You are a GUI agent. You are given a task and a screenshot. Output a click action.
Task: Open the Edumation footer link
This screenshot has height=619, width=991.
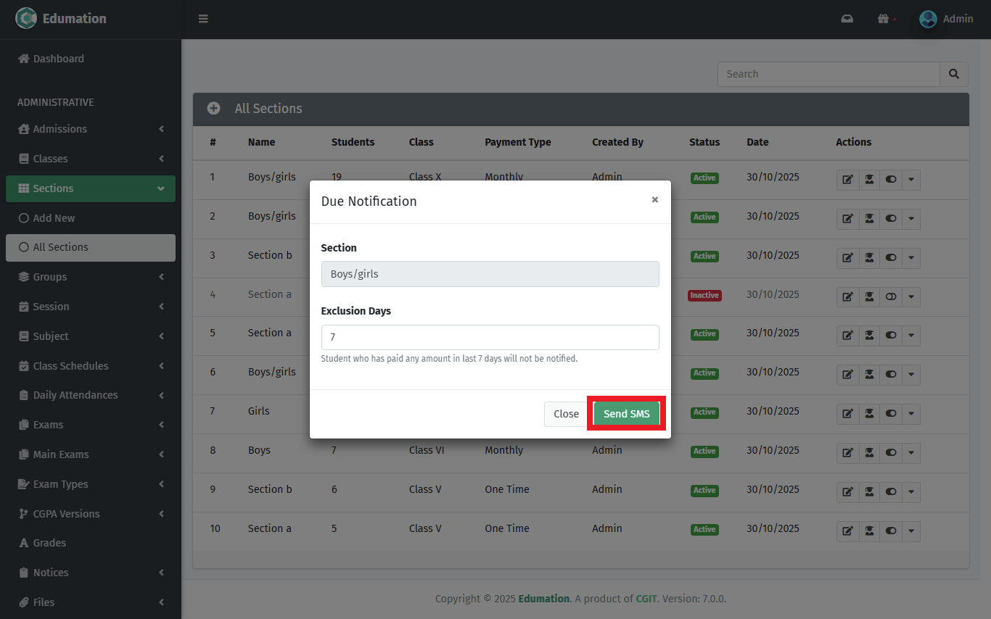pos(544,599)
